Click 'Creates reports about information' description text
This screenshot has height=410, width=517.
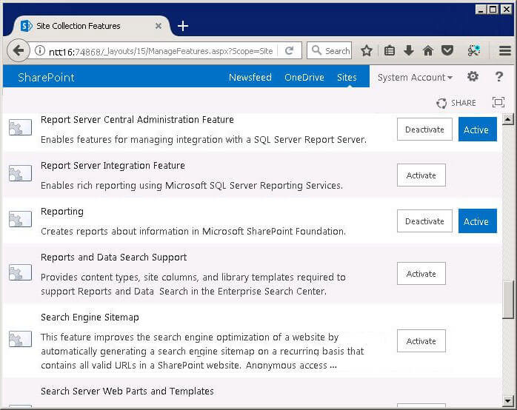pos(193,232)
